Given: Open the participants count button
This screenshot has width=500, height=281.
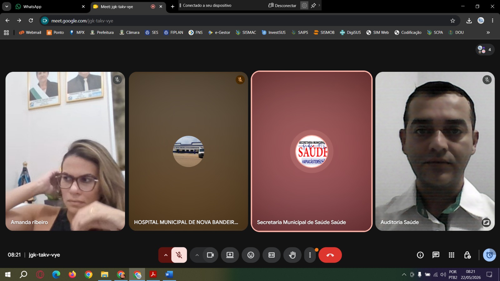Looking at the screenshot, I should [x=485, y=50].
